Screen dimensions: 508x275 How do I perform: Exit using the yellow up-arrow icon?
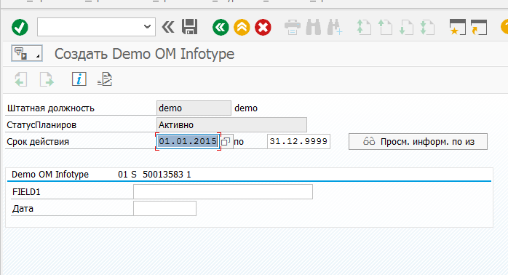242,27
